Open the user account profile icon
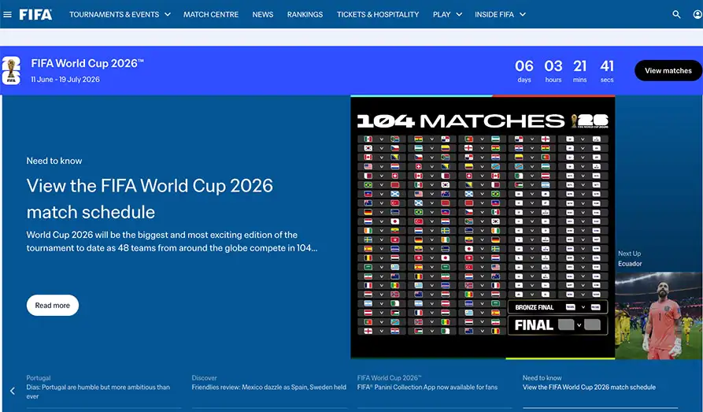The width and height of the screenshot is (703, 412). click(x=697, y=14)
